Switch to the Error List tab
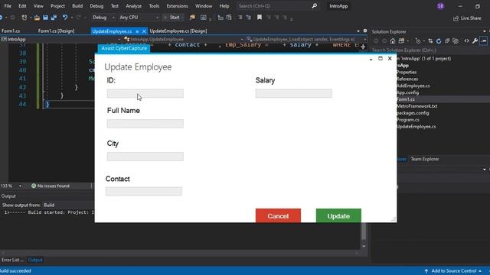Screen dimensions: 490x275 click(12, 260)
